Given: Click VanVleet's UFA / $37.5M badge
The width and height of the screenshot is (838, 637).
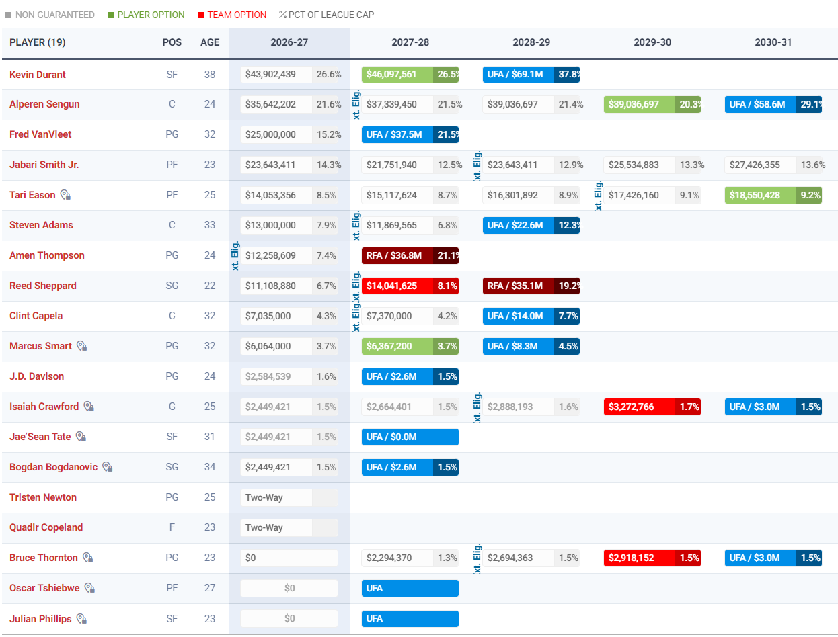Looking at the screenshot, I should [x=410, y=134].
